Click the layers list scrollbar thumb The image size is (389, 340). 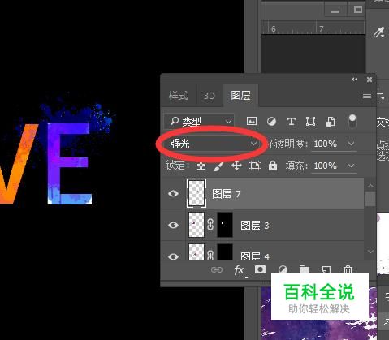370,199
